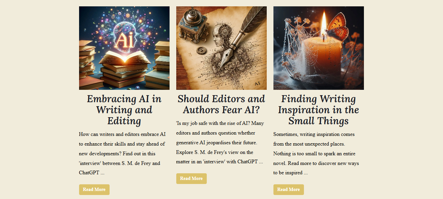
Task: Read More under Finding Writing Inspiration article
Action: point(289,190)
